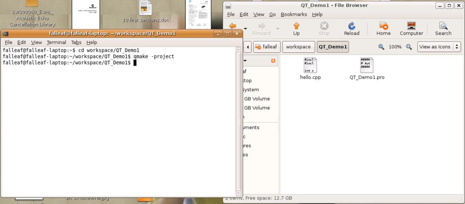465x204 pixels.
Task: Click the Stop toolbar icon
Action: point(324,29)
